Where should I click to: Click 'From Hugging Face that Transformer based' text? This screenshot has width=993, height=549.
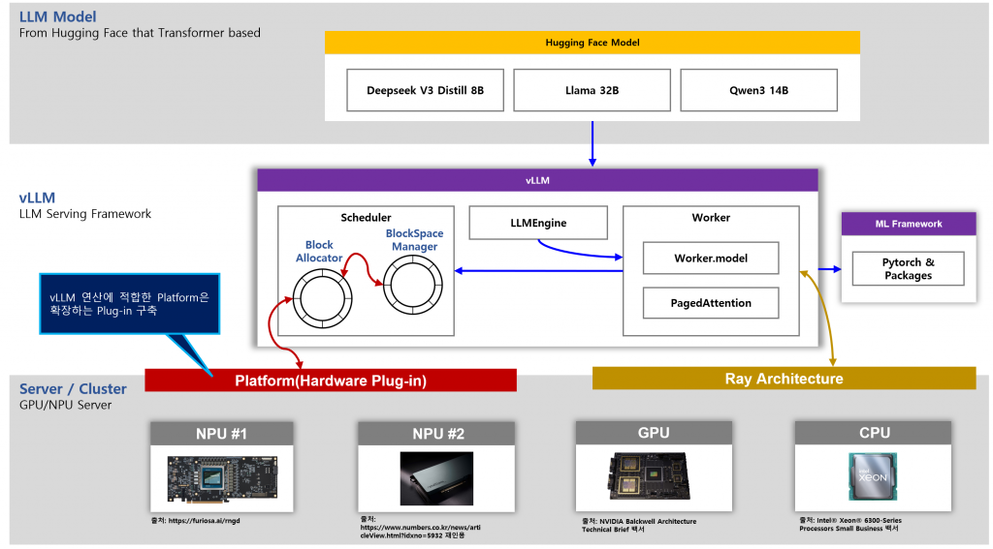(140, 33)
